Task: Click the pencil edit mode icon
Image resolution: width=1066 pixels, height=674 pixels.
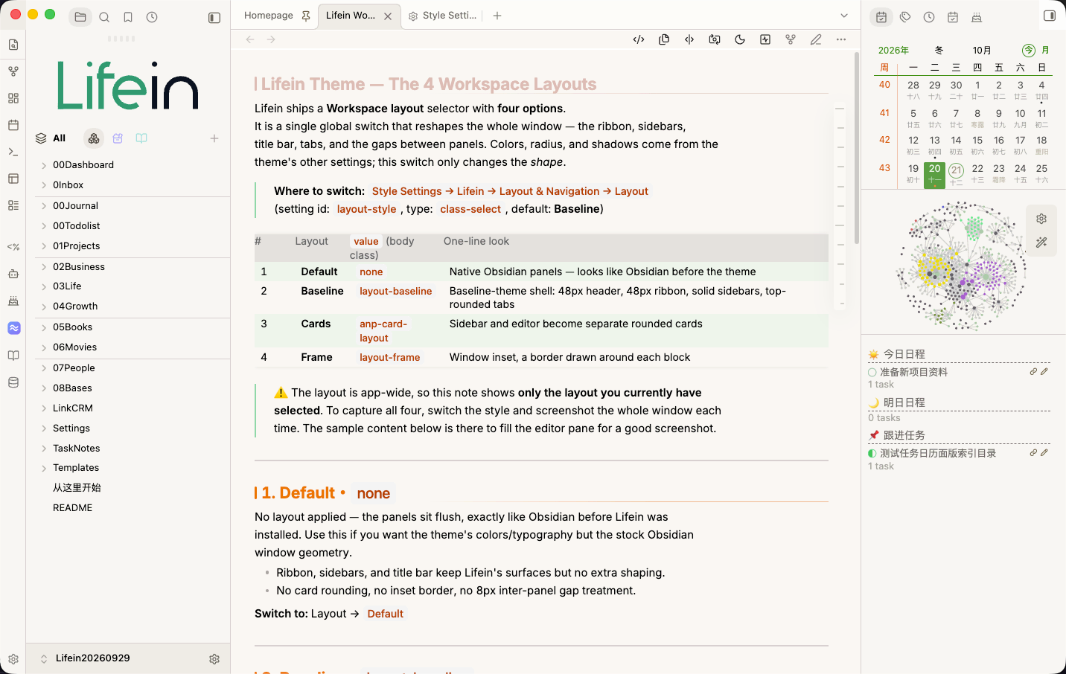Action: [816, 39]
